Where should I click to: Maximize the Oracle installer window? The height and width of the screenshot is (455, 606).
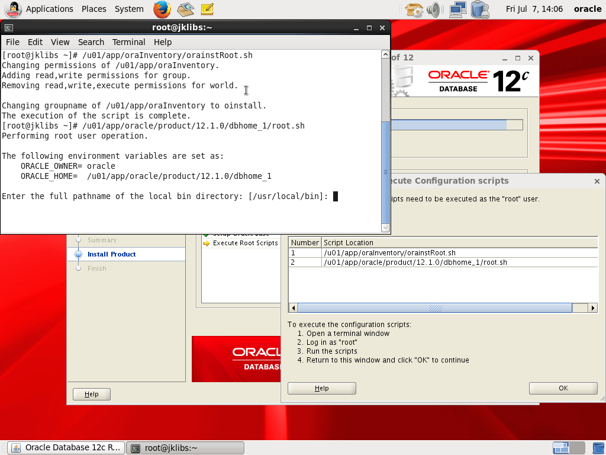(x=518, y=58)
